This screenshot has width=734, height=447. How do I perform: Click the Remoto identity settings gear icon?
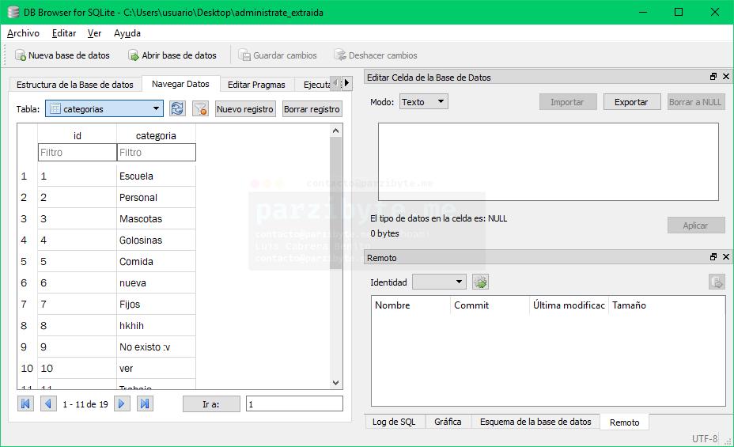tap(480, 282)
